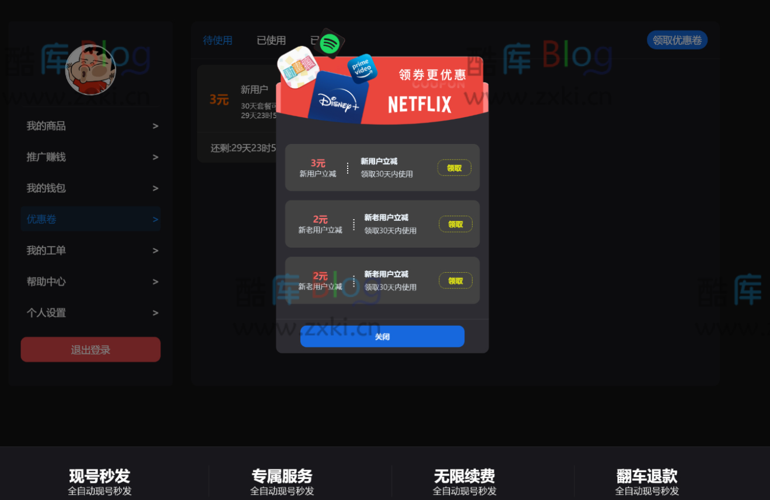Click the 领取优惠卷 button at top right

(677, 40)
